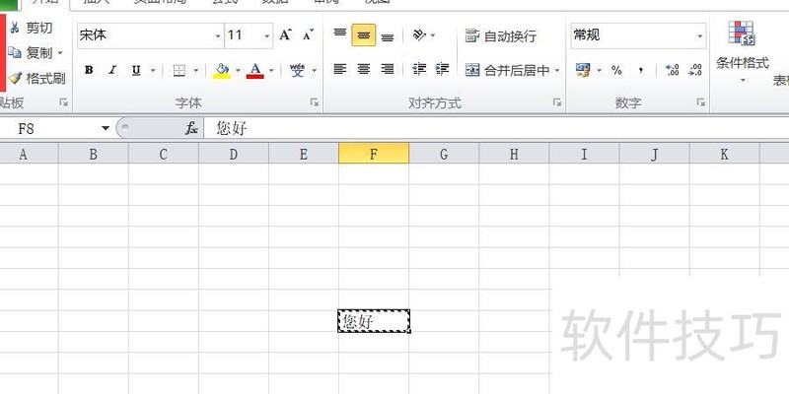The height and width of the screenshot is (394, 789).
Task: Click the accounting number format icon
Action: 583,70
